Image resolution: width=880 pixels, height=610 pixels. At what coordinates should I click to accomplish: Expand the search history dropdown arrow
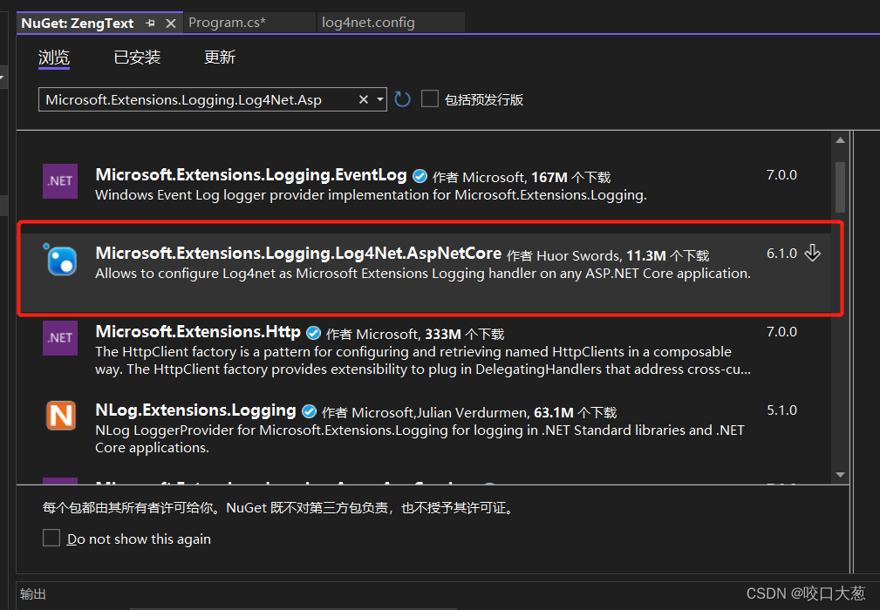tap(380, 99)
